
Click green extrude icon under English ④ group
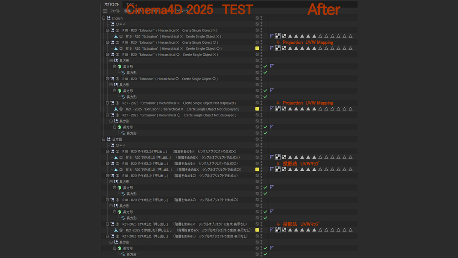tap(119, 91)
